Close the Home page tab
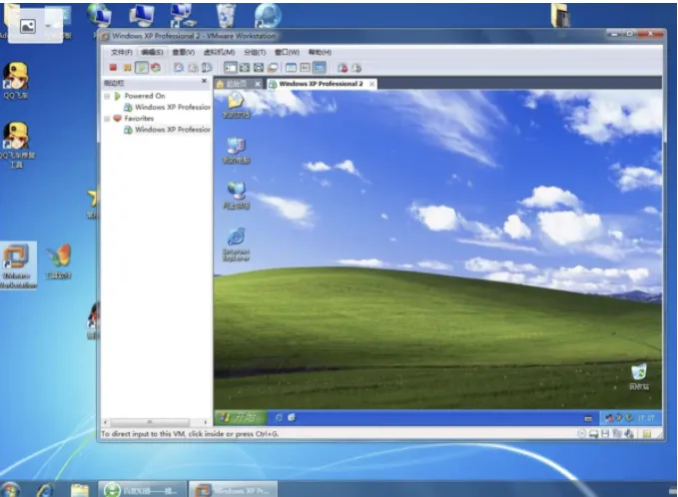 pyautogui.click(x=258, y=84)
